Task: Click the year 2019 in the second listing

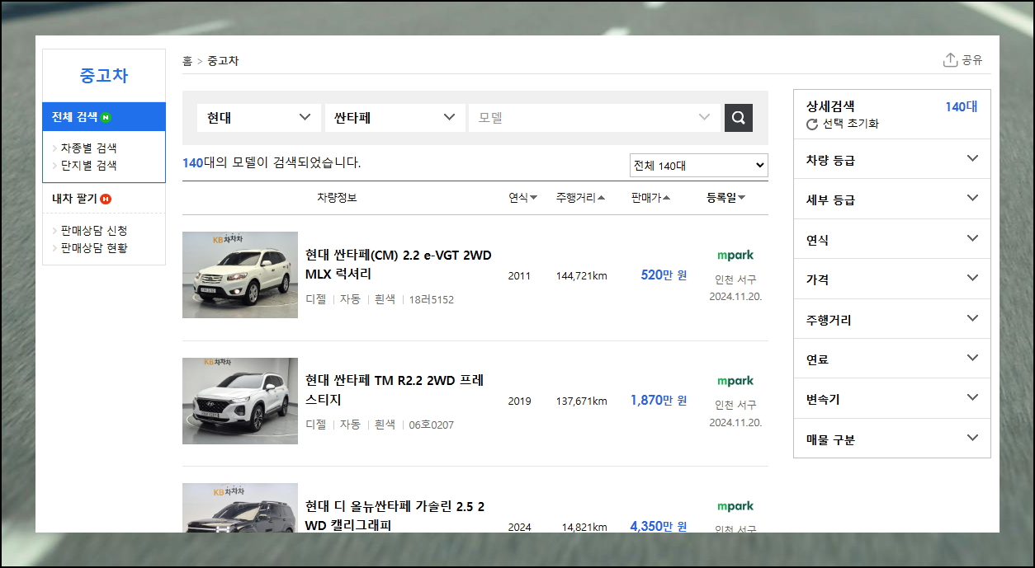Action: pyautogui.click(x=520, y=401)
